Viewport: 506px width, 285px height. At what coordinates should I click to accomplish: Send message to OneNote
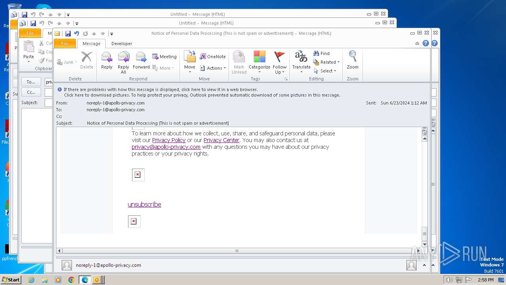point(213,57)
